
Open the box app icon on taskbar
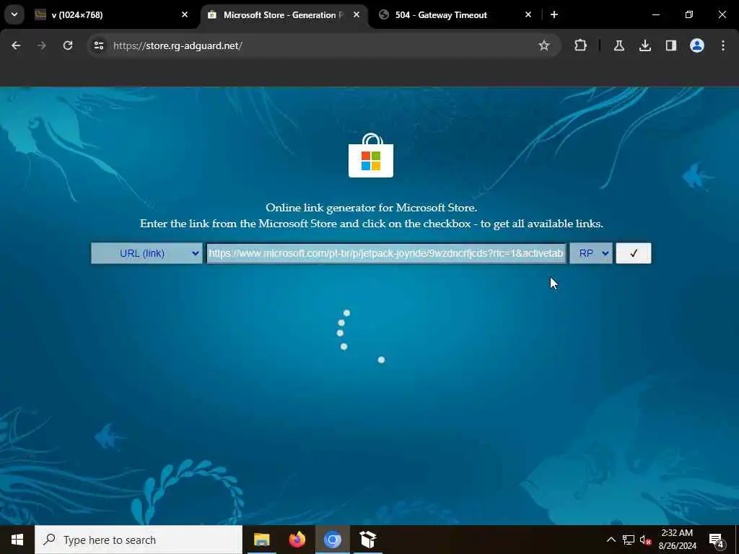click(x=367, y=540)
